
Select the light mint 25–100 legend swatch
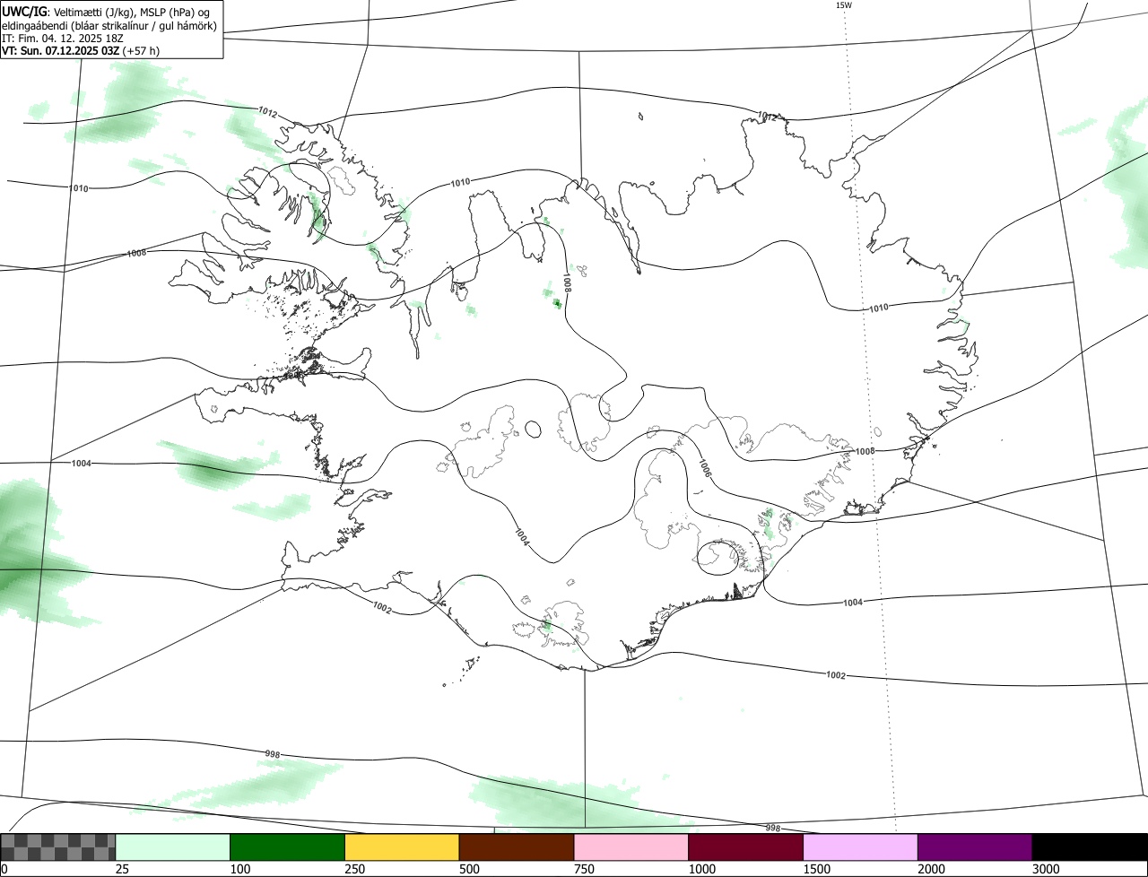[173, 847]
